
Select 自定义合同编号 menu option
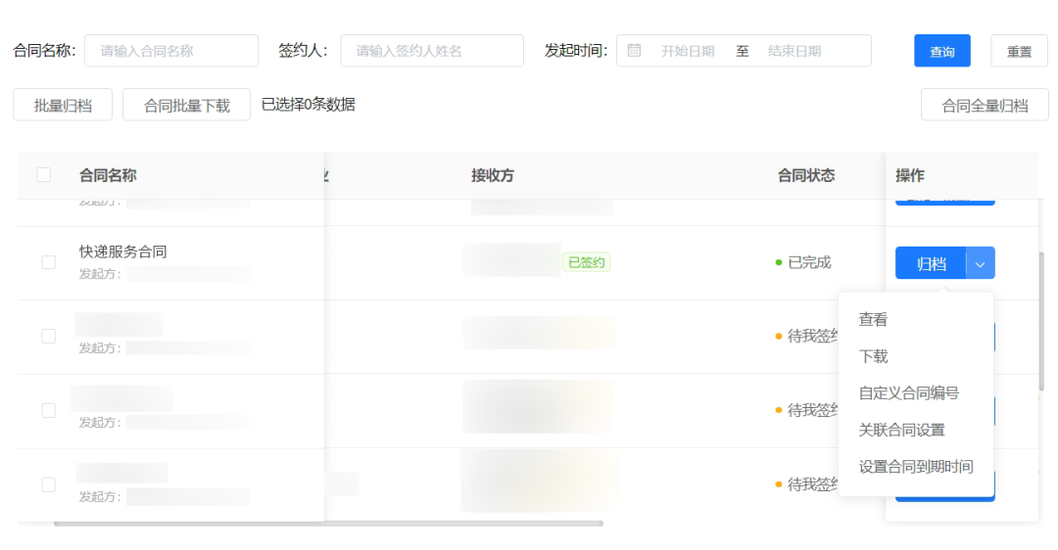[x=908, y=393]
